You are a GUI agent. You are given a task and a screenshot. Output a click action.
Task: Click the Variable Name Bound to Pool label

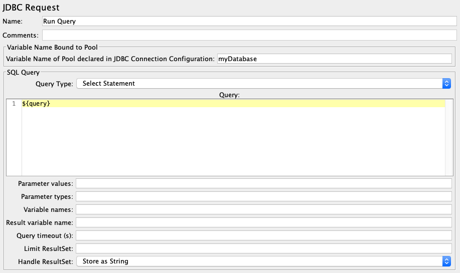(52, 47)
